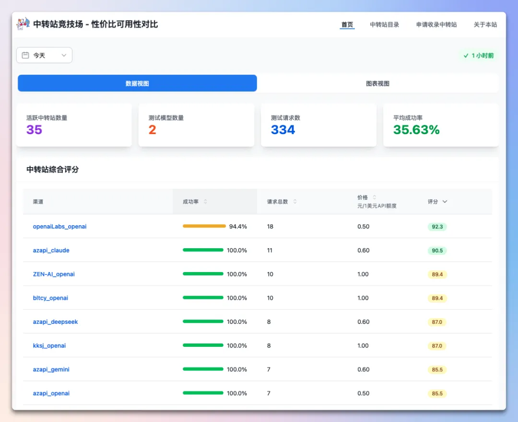Click the 渠道 column header

38,202
